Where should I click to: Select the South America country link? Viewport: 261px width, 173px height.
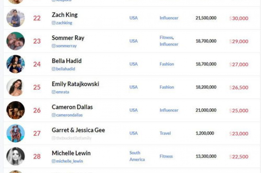click(137, 156)
